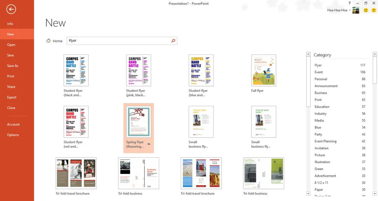Screen dimensions: 378x201
Task: Filter by Paper category
Action: pos(340,190)
